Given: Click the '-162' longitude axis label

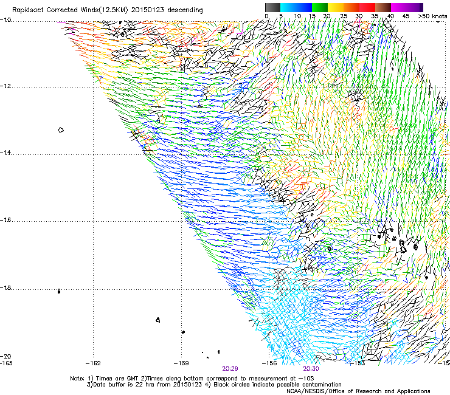Looking at the screenshot, I should (93, 363).
